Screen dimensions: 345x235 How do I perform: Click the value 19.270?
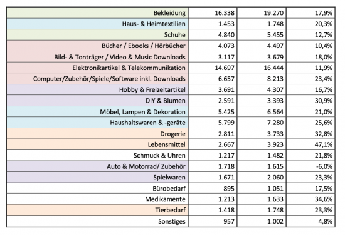pyautogui.click(x=273, y=13)
